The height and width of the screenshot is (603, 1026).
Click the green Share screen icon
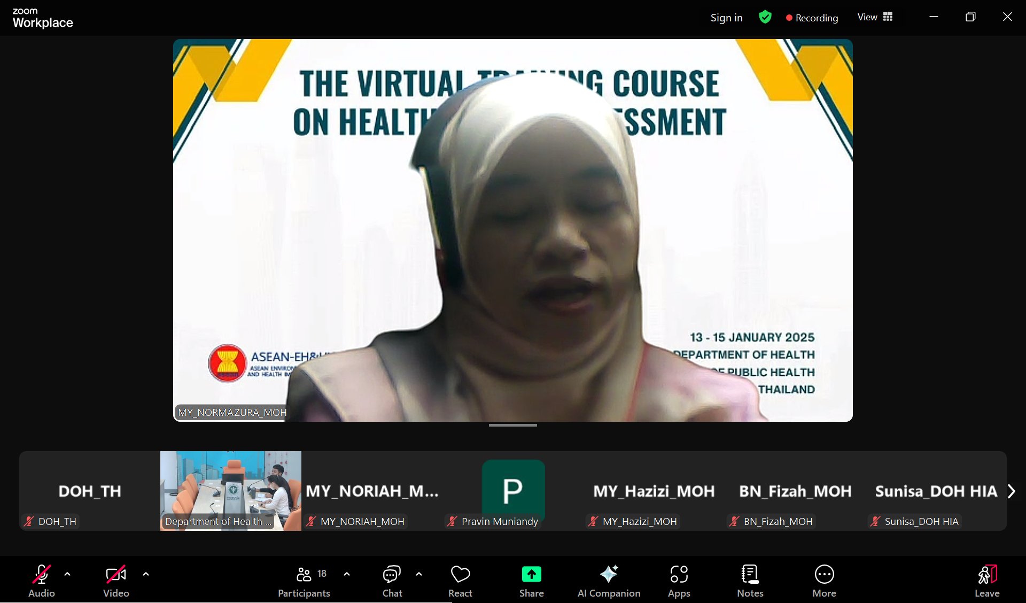click(x=531, y=575)
